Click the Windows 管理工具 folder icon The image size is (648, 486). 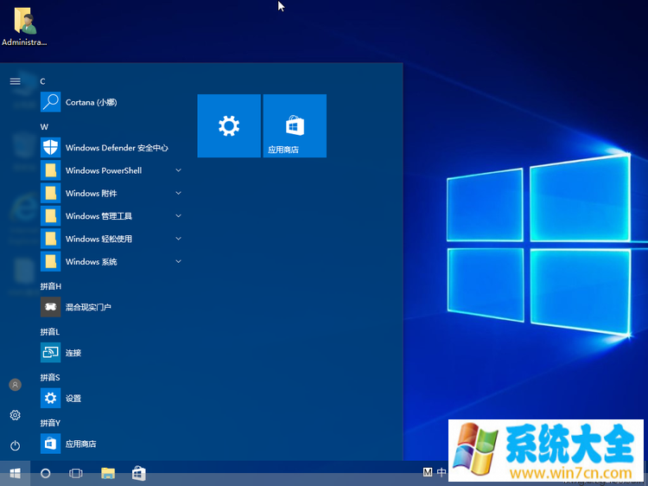[50, 216]
